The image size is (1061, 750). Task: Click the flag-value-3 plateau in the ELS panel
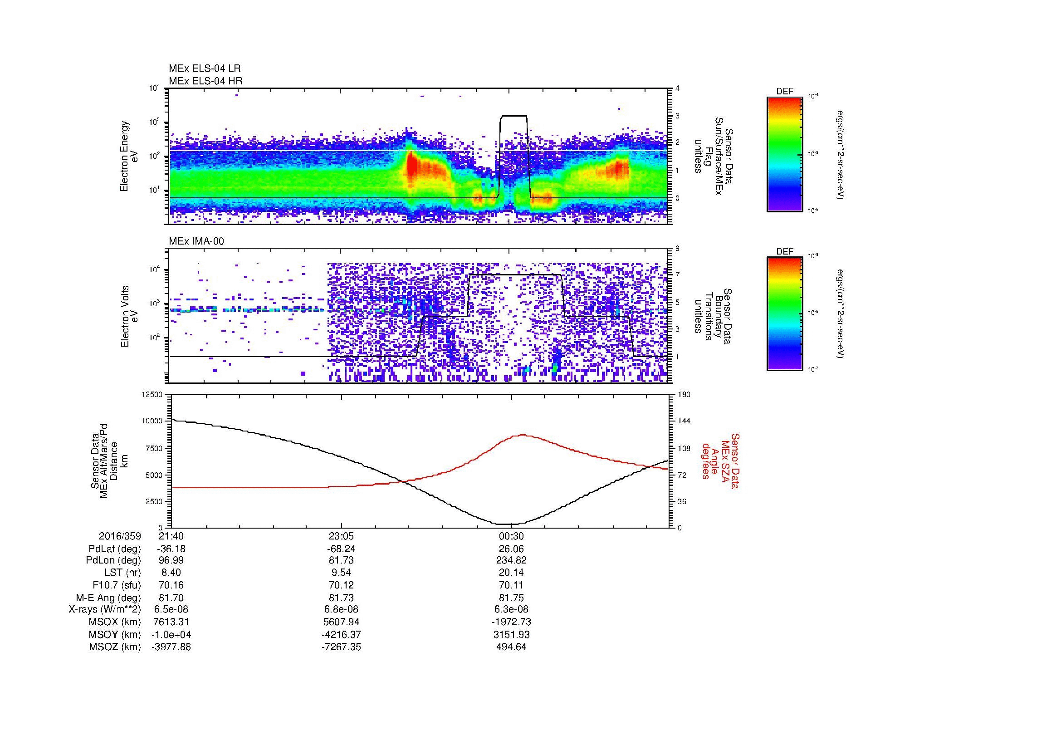[513, 116]
